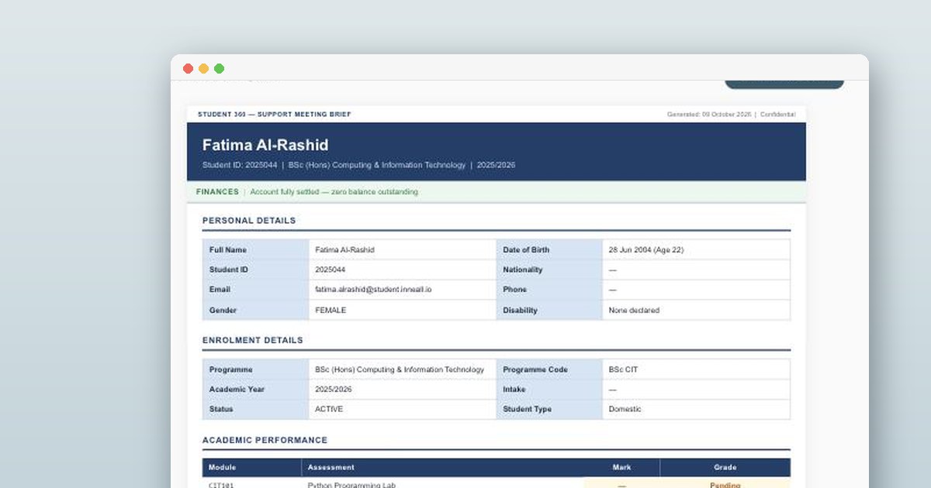
Task: Select '28 Jun 2004 (Age 22)' value
Action: point(646,250)
